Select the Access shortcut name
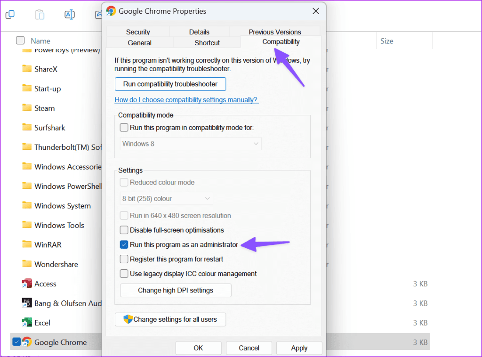 tap(46, 284)
